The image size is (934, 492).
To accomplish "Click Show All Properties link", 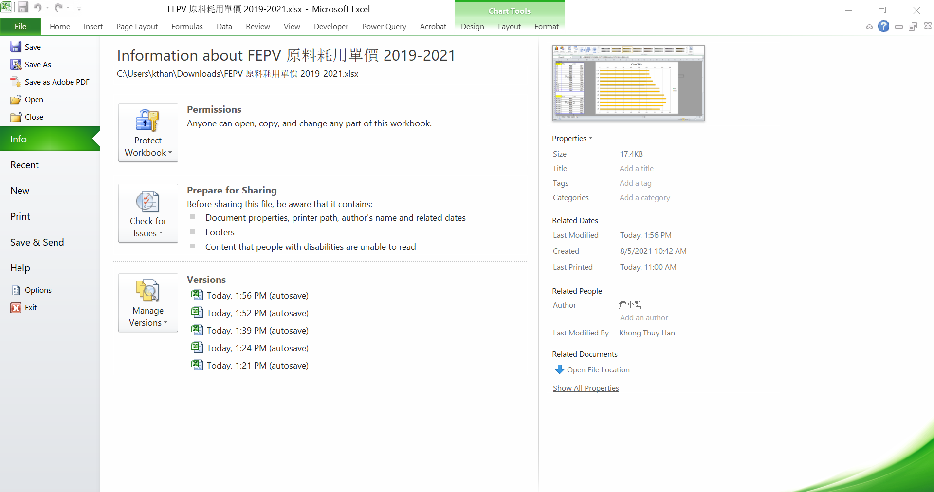I will click(x=586, y=388).
